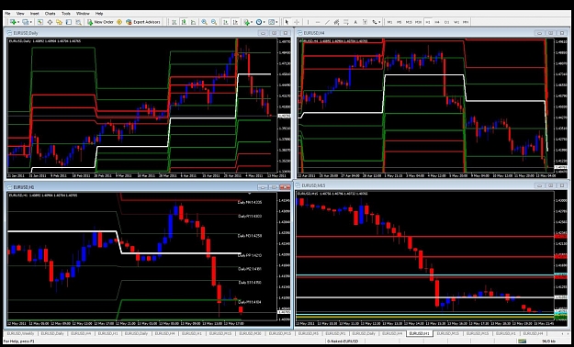
Task: Open the Tools menu
Action: click(66, 14)
